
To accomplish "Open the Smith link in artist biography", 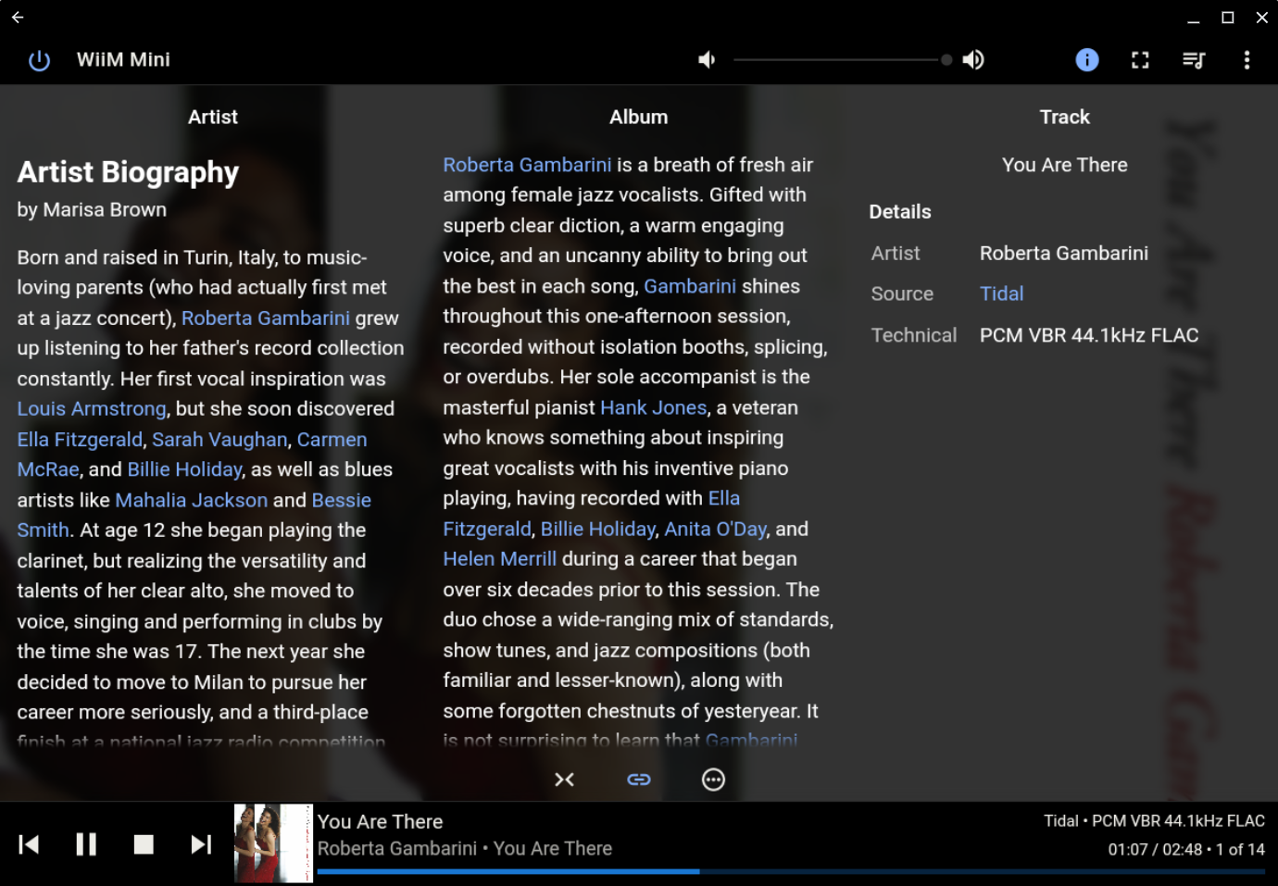I will coord(43,530).
